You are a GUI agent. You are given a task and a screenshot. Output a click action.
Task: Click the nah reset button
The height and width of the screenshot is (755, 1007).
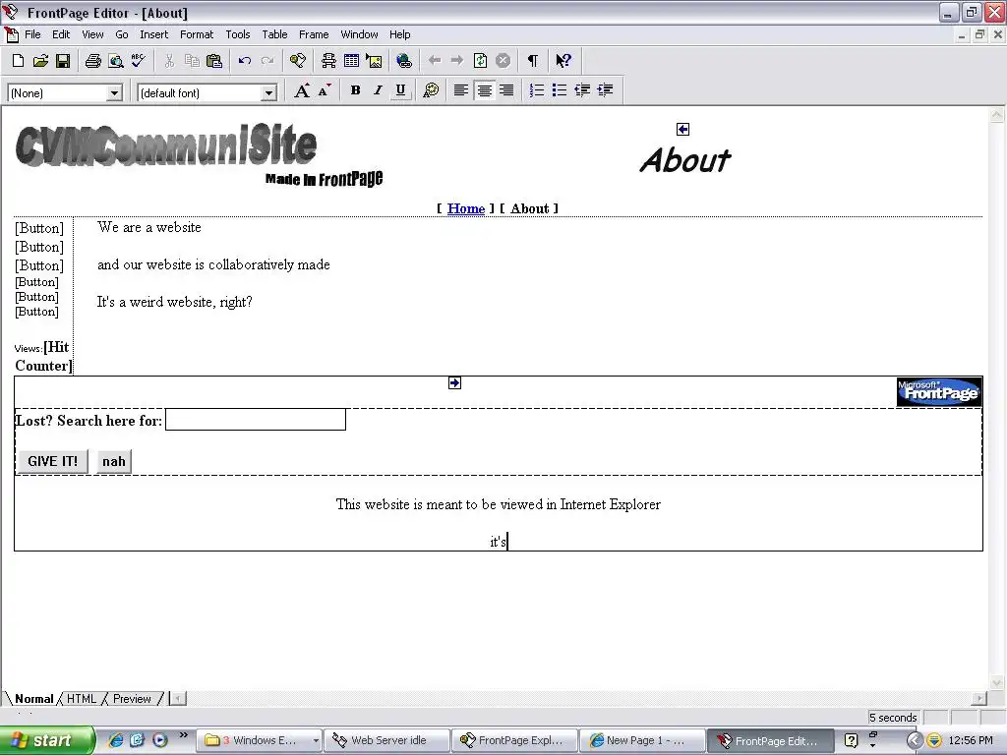point(114,462)
